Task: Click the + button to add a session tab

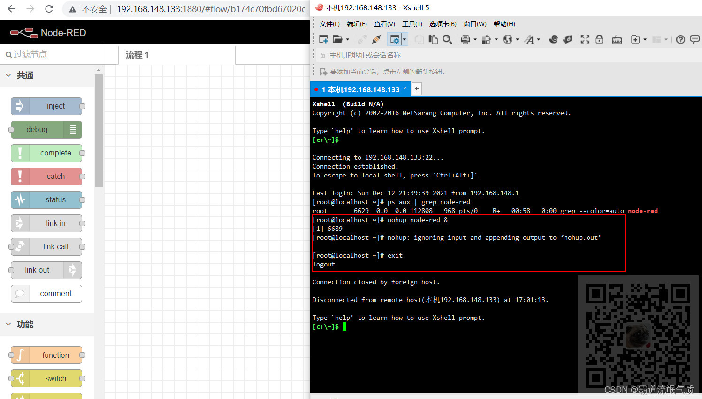Action: (416, 89)
